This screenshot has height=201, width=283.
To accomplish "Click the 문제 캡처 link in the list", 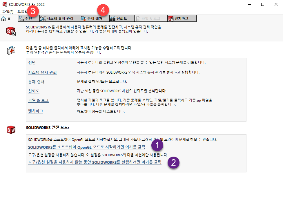I will (36, 82).
